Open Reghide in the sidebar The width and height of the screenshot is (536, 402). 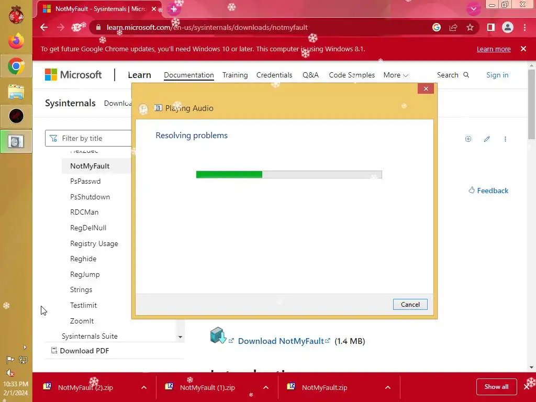click(83, 259)
